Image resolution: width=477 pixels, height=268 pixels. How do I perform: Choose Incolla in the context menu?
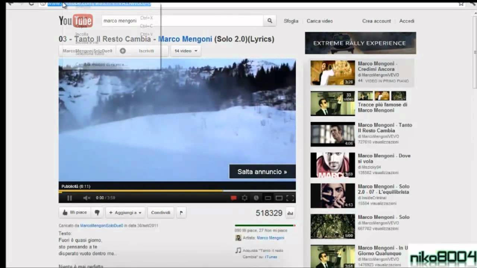coord(82,34)
